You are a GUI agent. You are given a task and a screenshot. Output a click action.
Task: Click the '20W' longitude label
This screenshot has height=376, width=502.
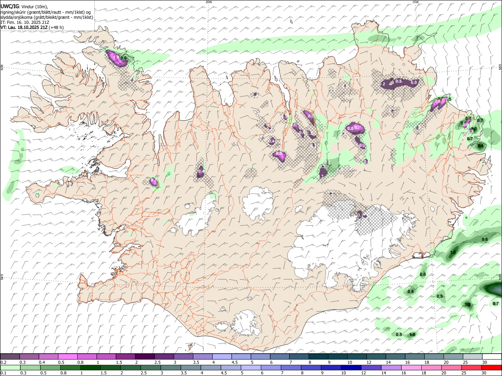pos(209,2)
